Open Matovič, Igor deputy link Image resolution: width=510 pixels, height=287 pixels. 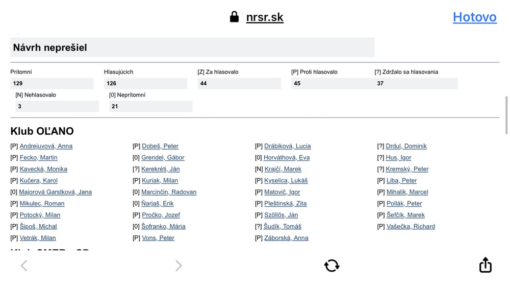tap(282, 192)
